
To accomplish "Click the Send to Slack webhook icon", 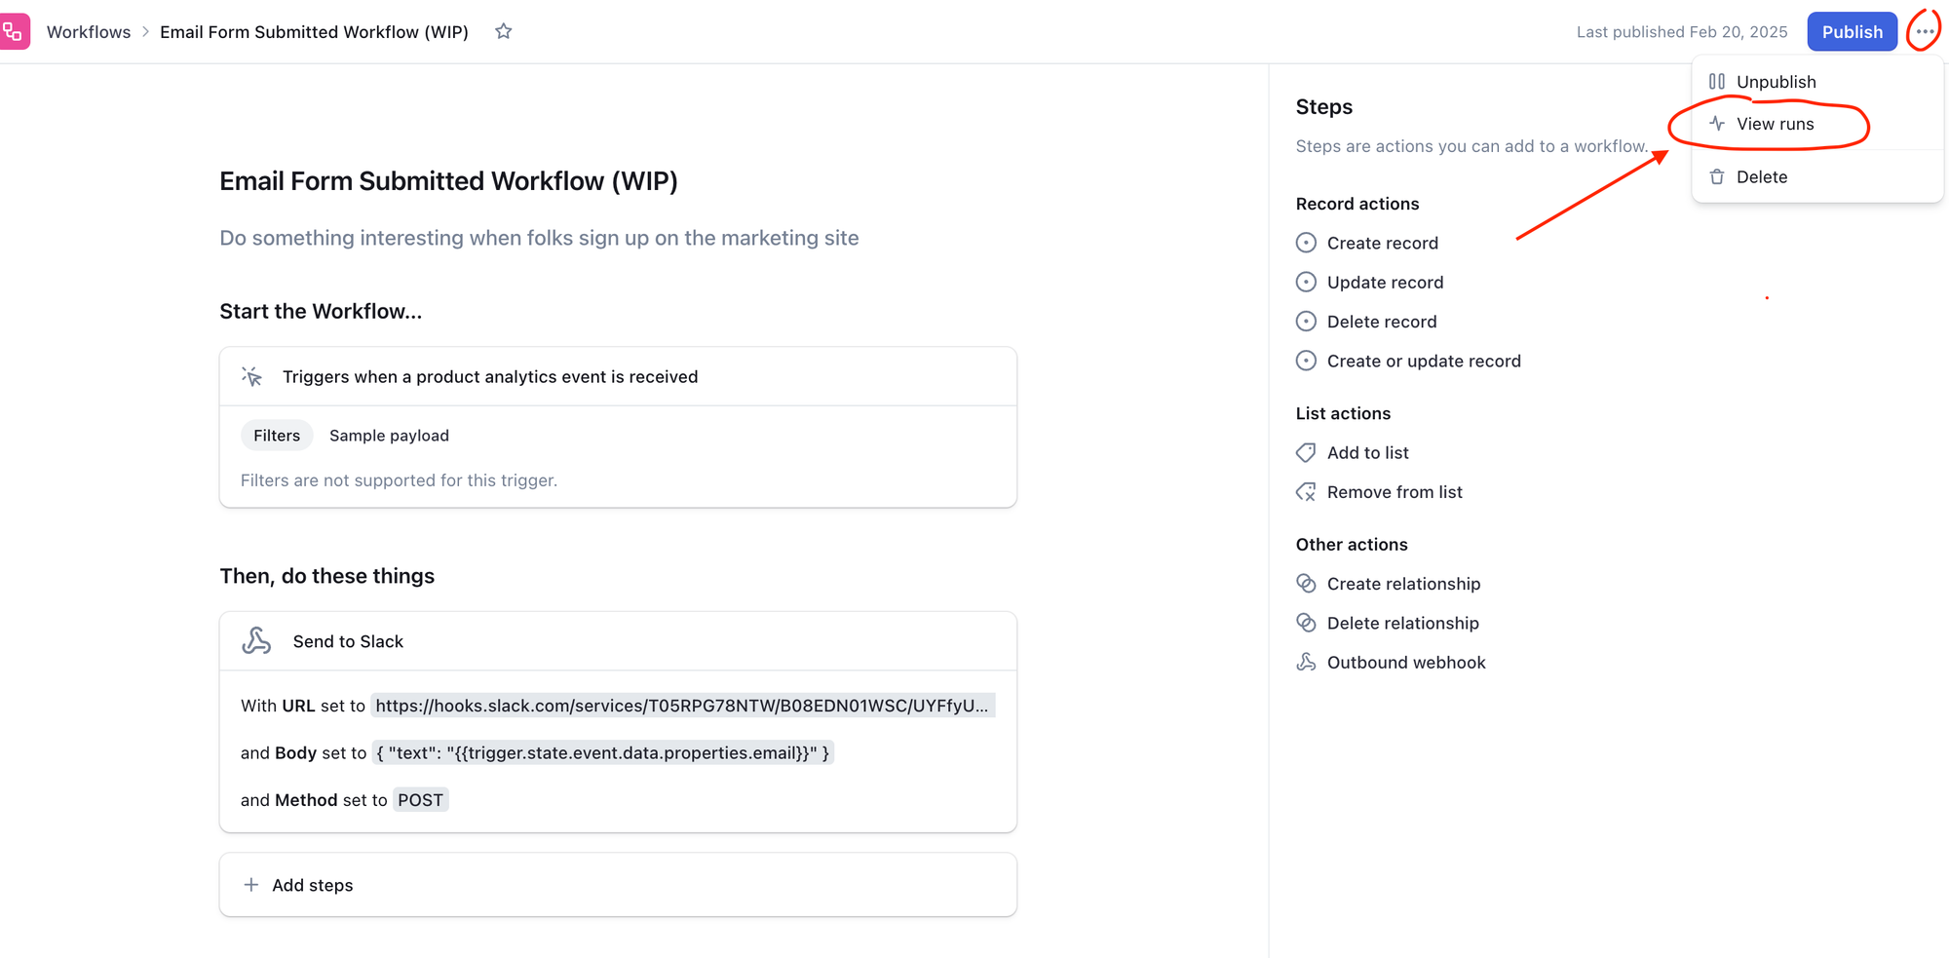I will [256, 640].
